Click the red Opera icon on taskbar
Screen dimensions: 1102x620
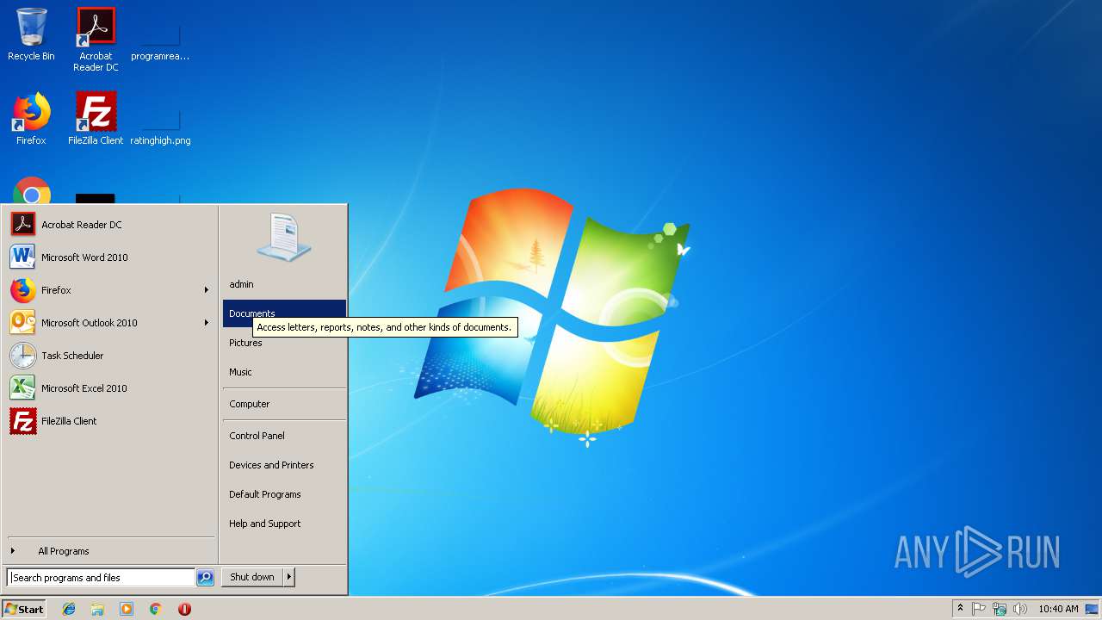click(x=184, y=609)
